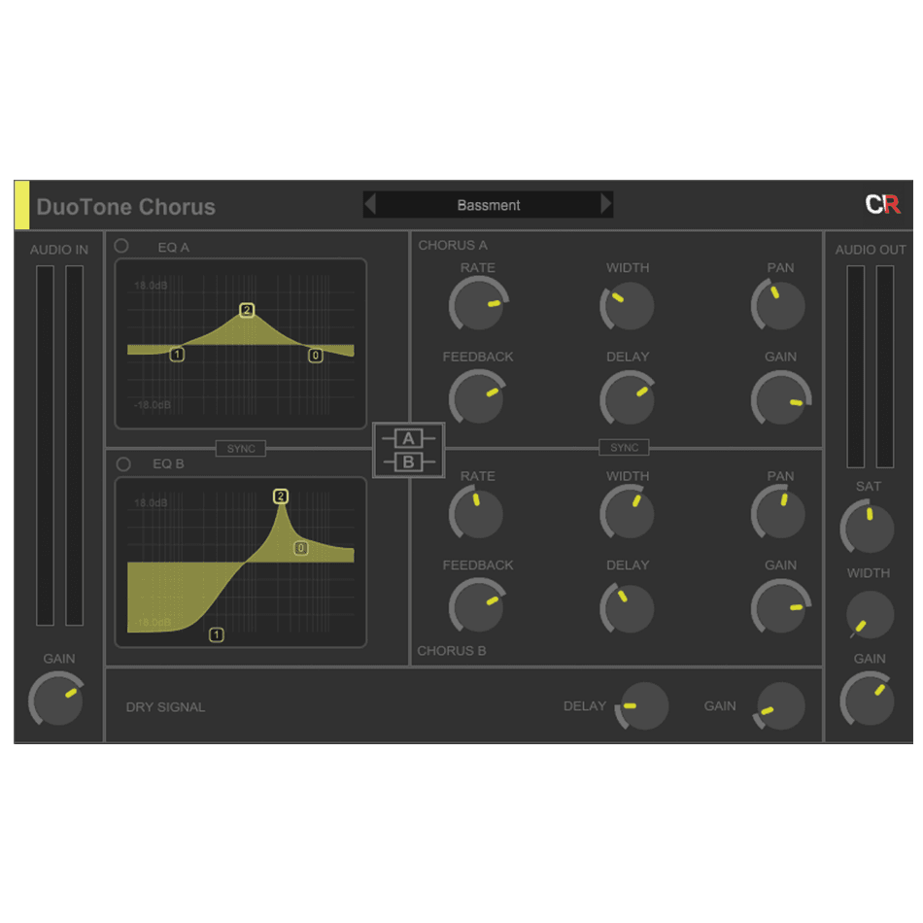Select EQ B band 2 node

[x=281, y=496]
